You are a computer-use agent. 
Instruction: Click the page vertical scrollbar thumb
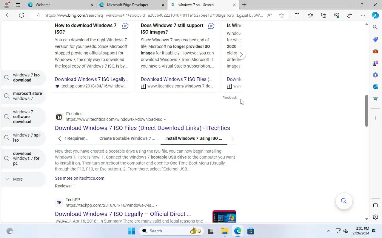pos(366,111)
